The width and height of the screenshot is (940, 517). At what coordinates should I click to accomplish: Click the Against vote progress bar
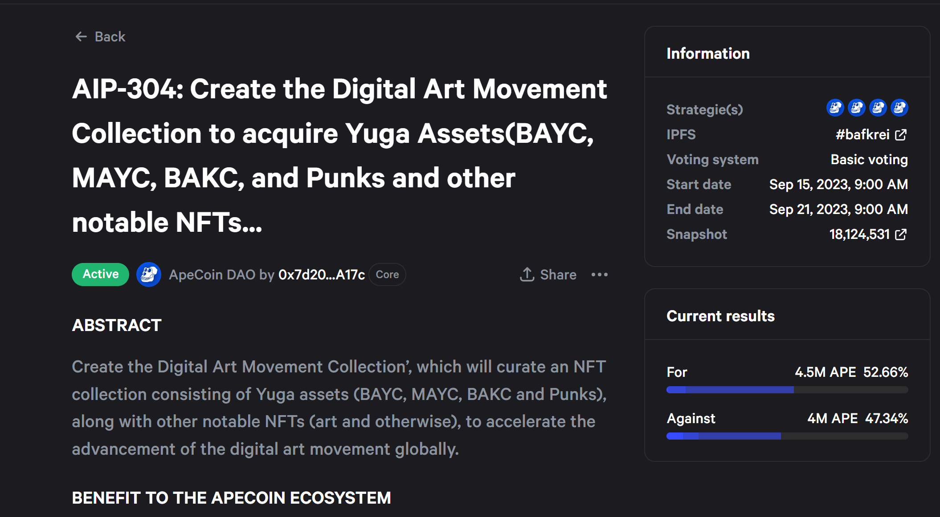(787, 436)
